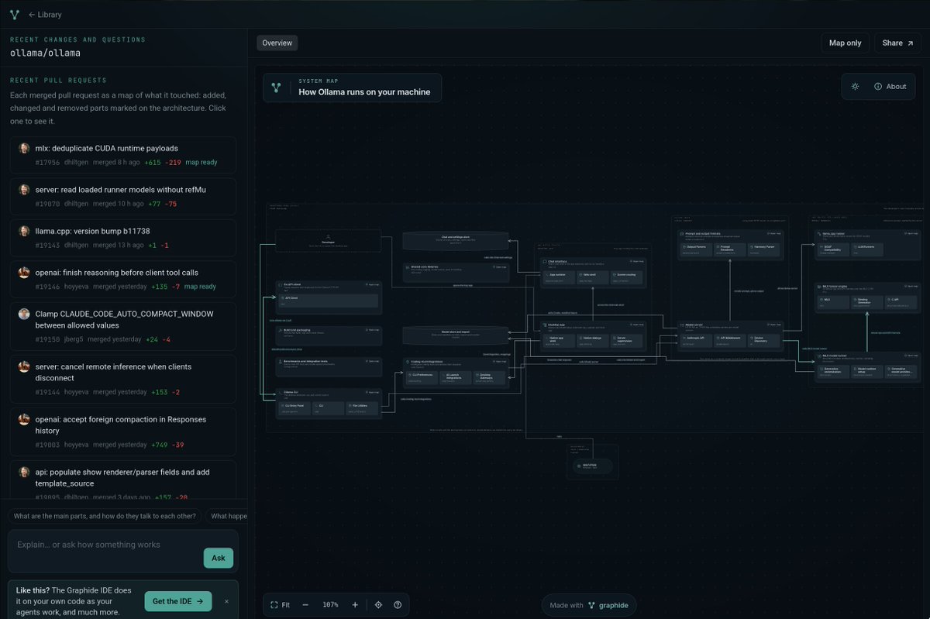930x619 pixels.
Task: Open PR 'Clamp CLAUDE_CODE_AUTO_COMPACT_WINDOW between allowed values'
Action: pos(123,326)
